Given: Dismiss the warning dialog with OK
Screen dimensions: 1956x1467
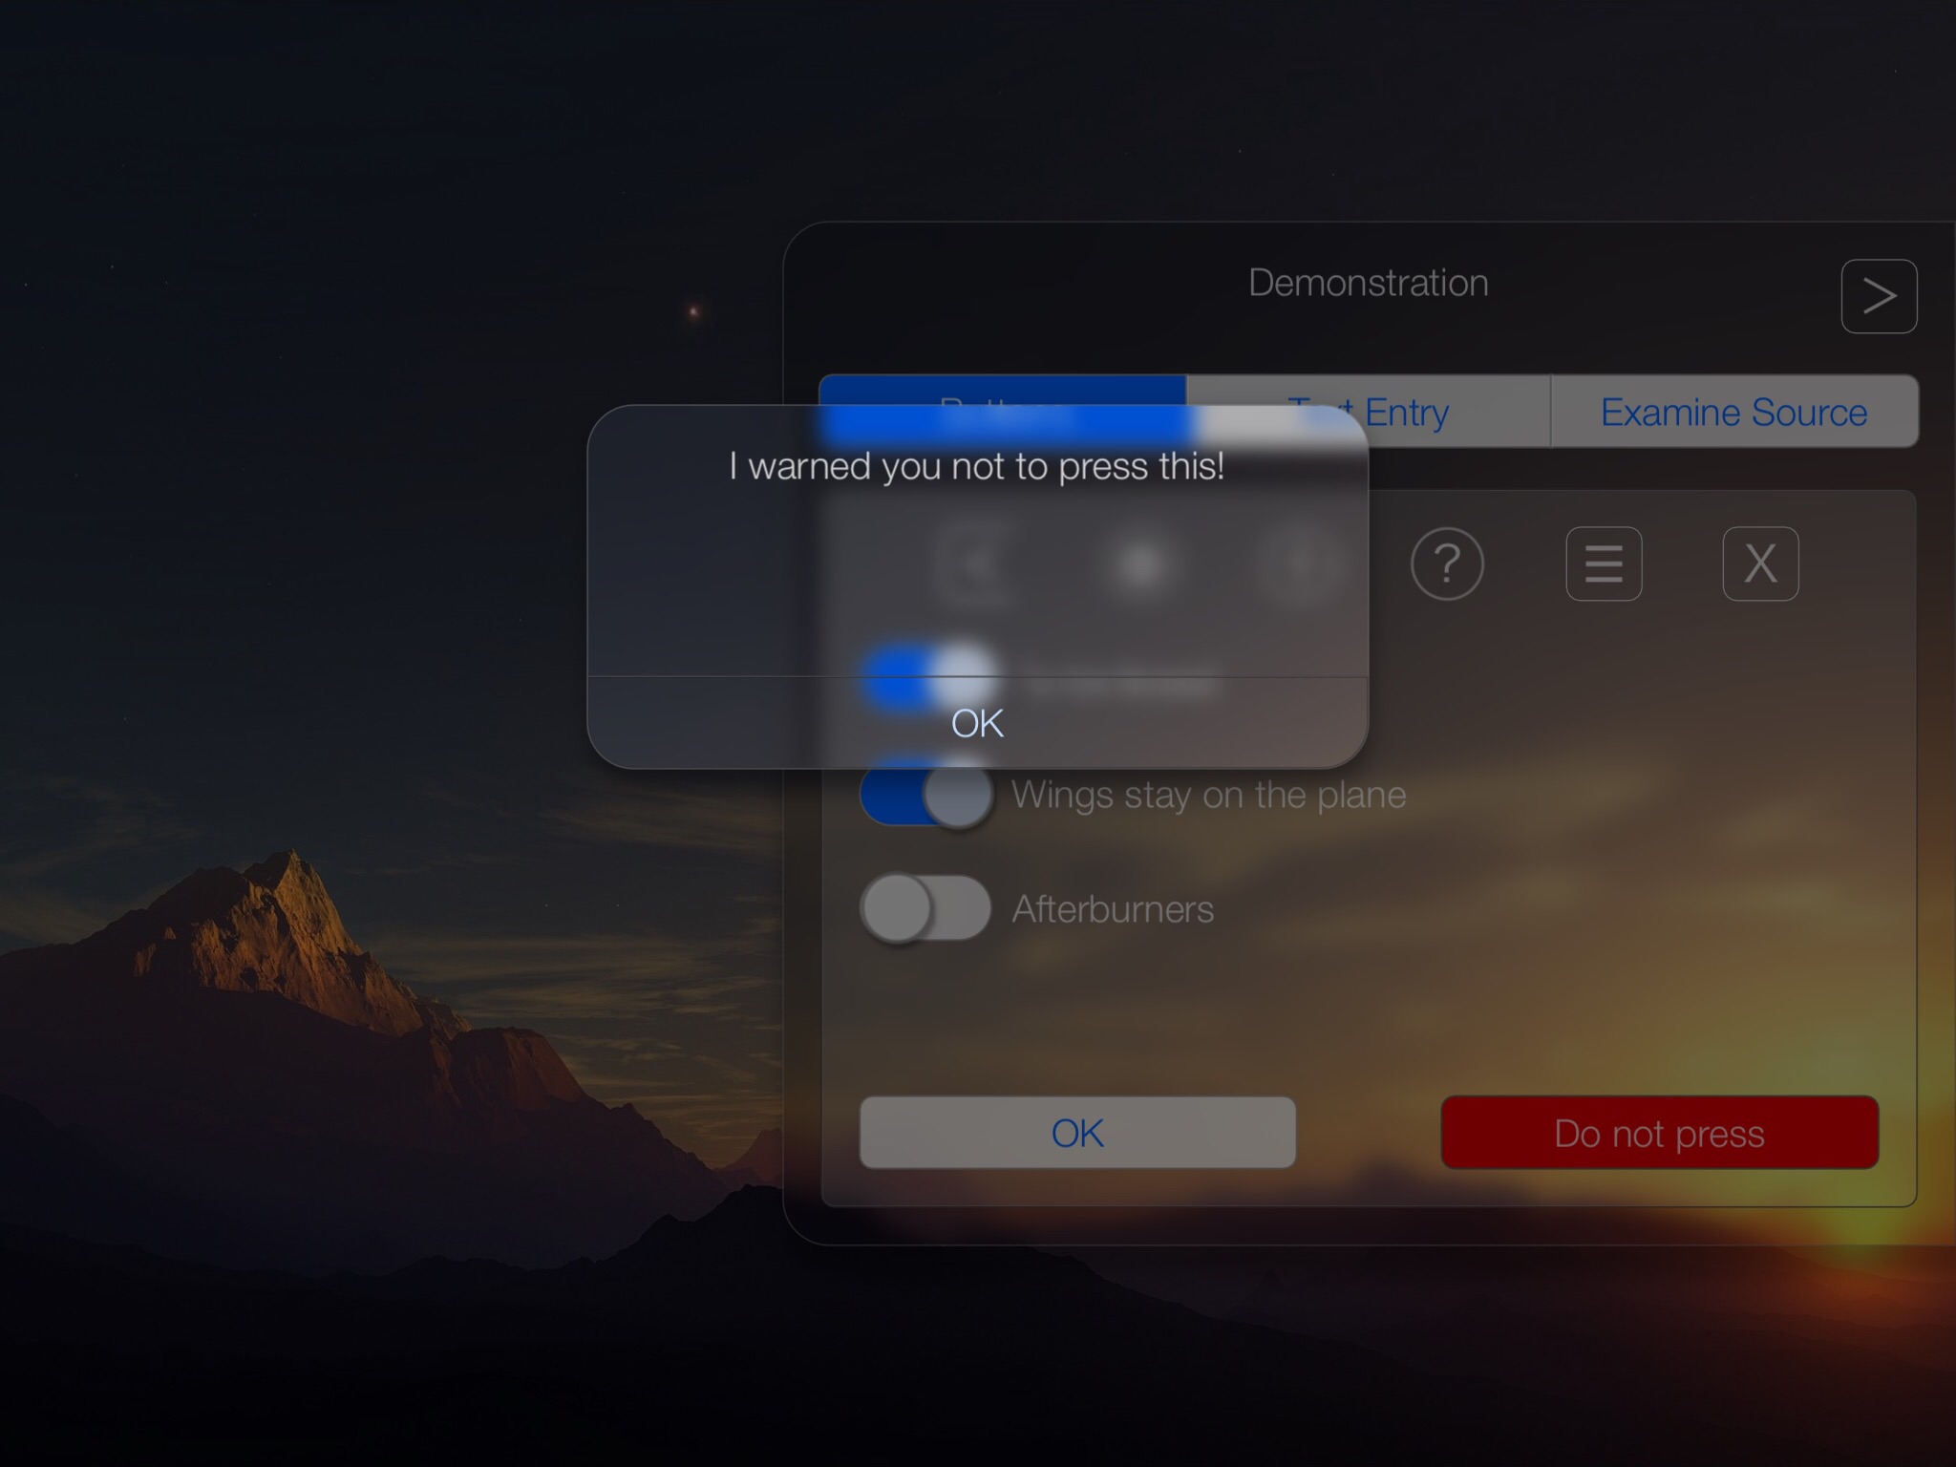Looking at the screenshot, I should (x=976, y=723).
